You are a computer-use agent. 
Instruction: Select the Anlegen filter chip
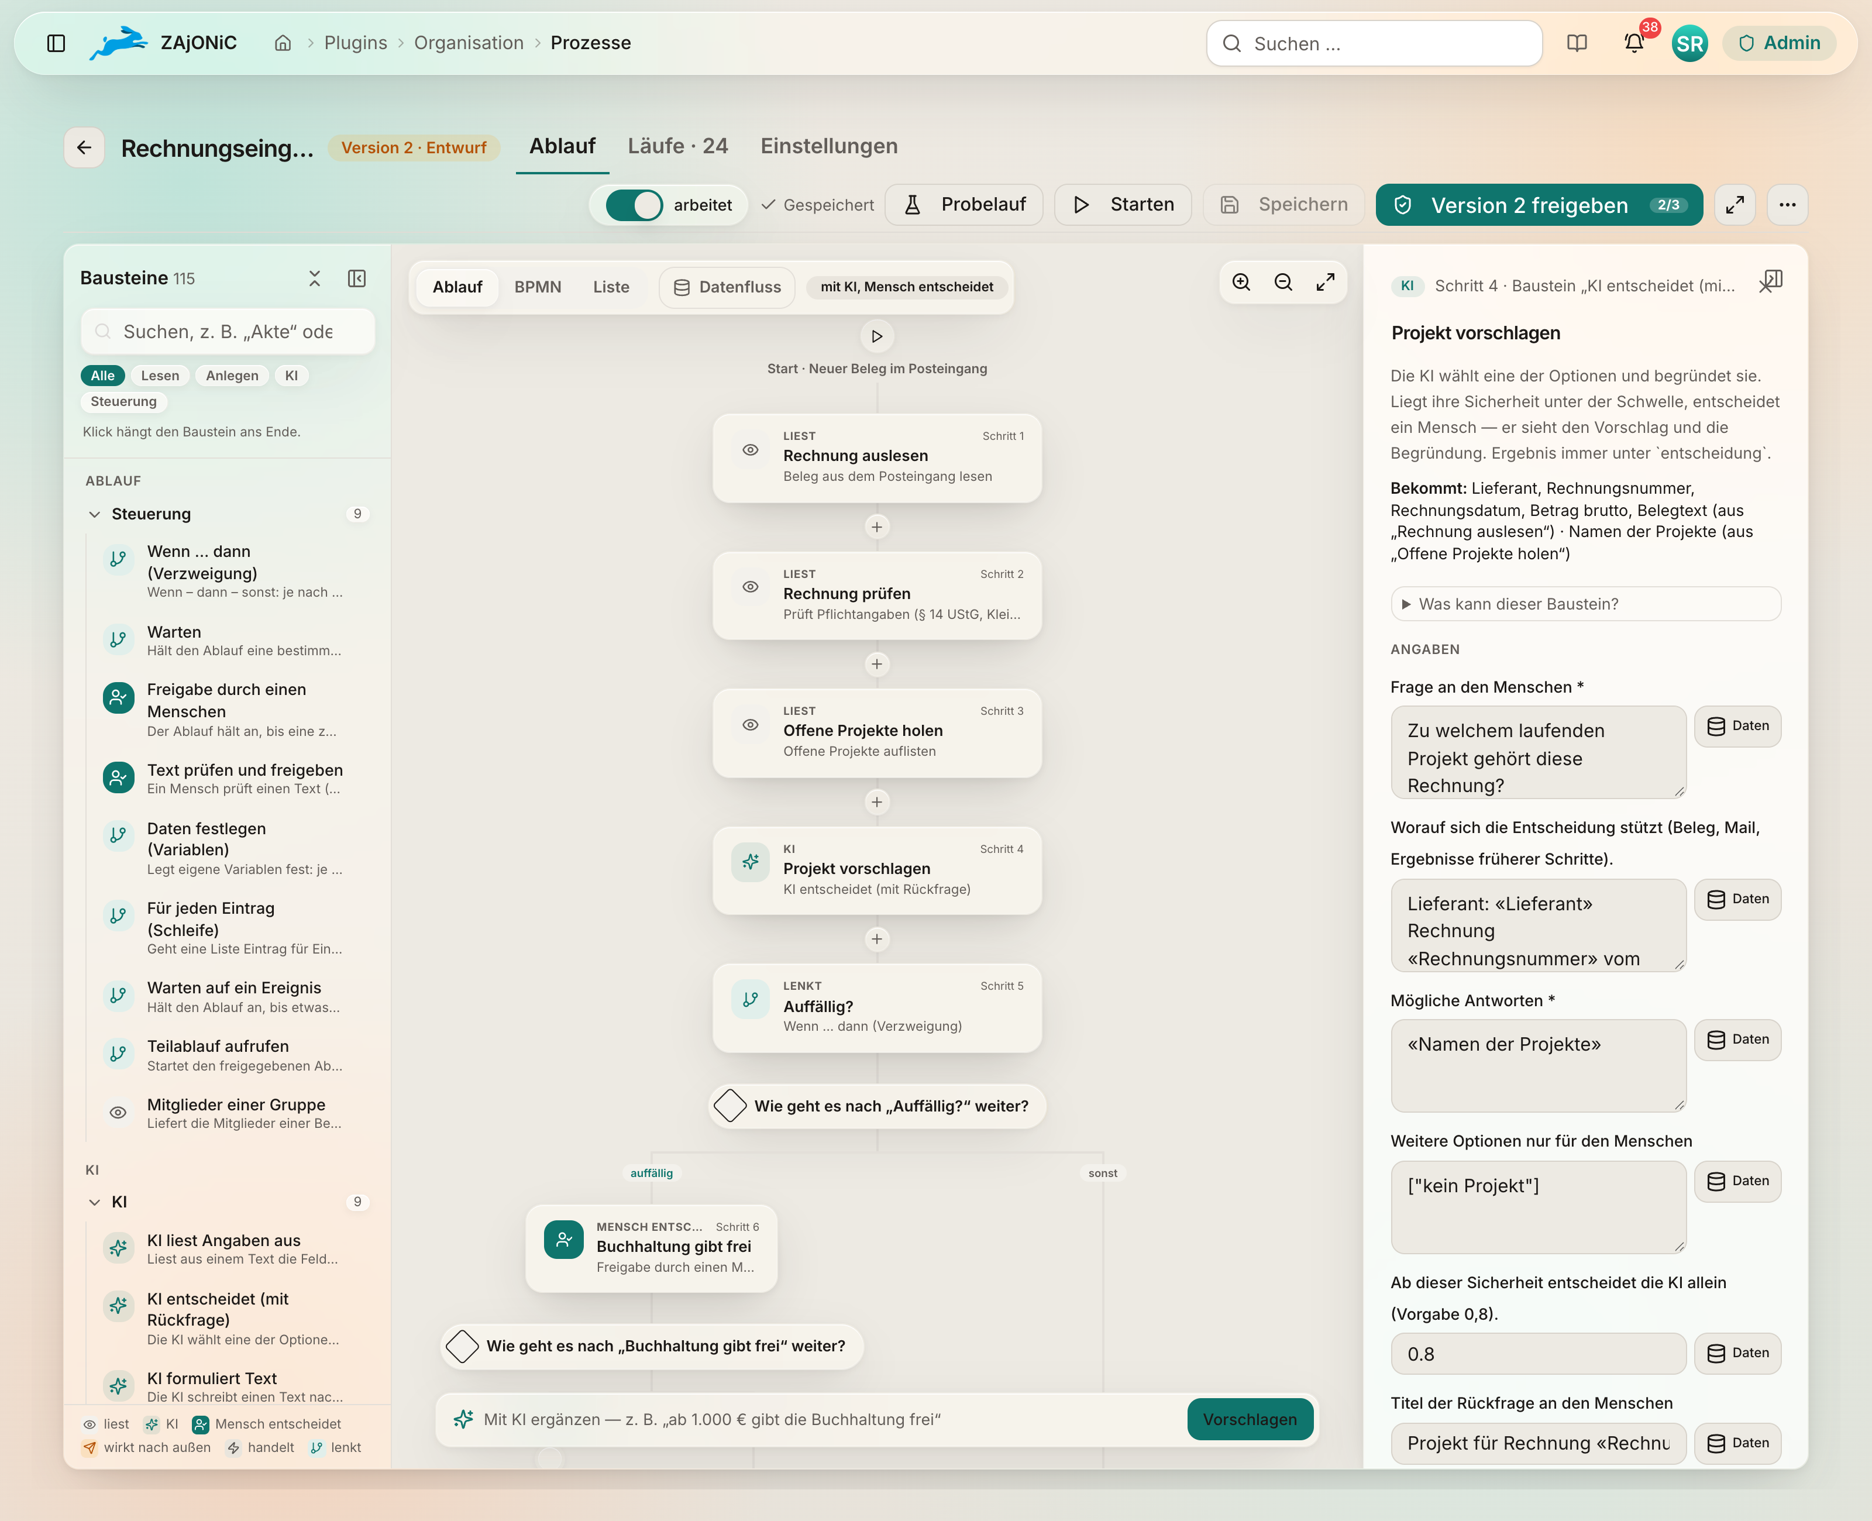click(232, 376)
